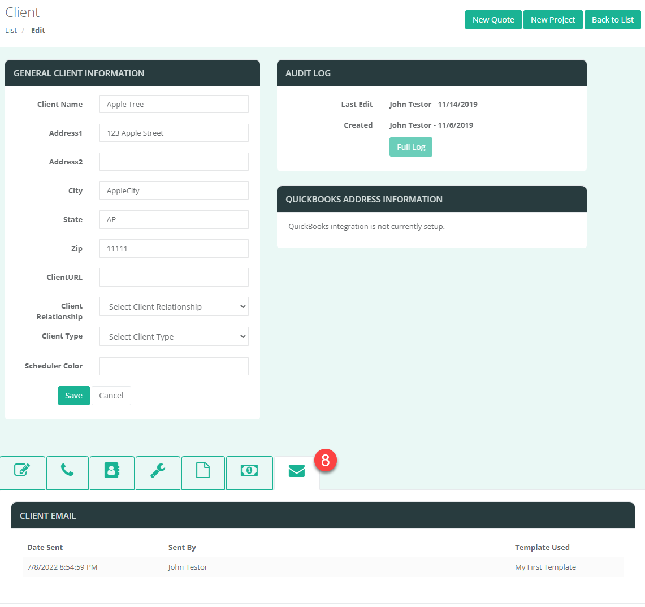Open the documents file tab
This screenshot has width=645, height=607.
click(x=203, y=472)
